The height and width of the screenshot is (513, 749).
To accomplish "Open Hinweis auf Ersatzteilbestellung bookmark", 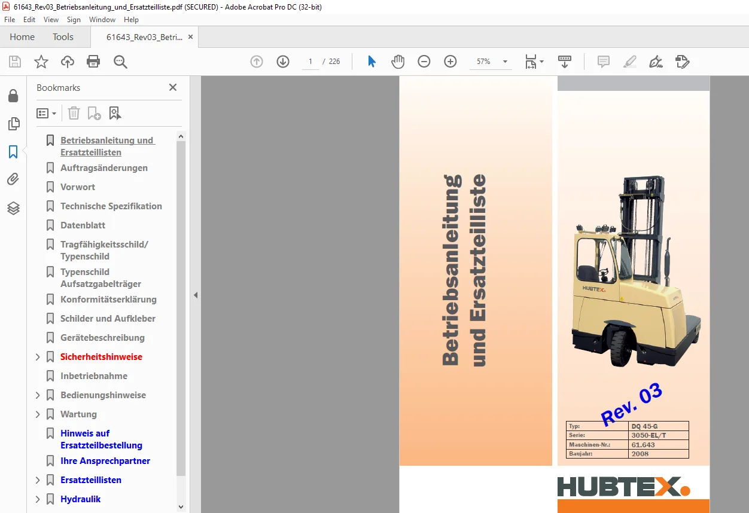I will click(x=101, y=439).
